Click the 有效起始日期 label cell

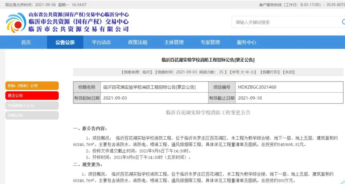click(87, 98)
